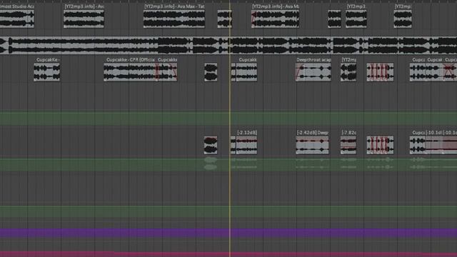This screenshot has width=457, height=257.
Task: Click the '[-2.12dB]' volume label text
Action: (247, 133)
